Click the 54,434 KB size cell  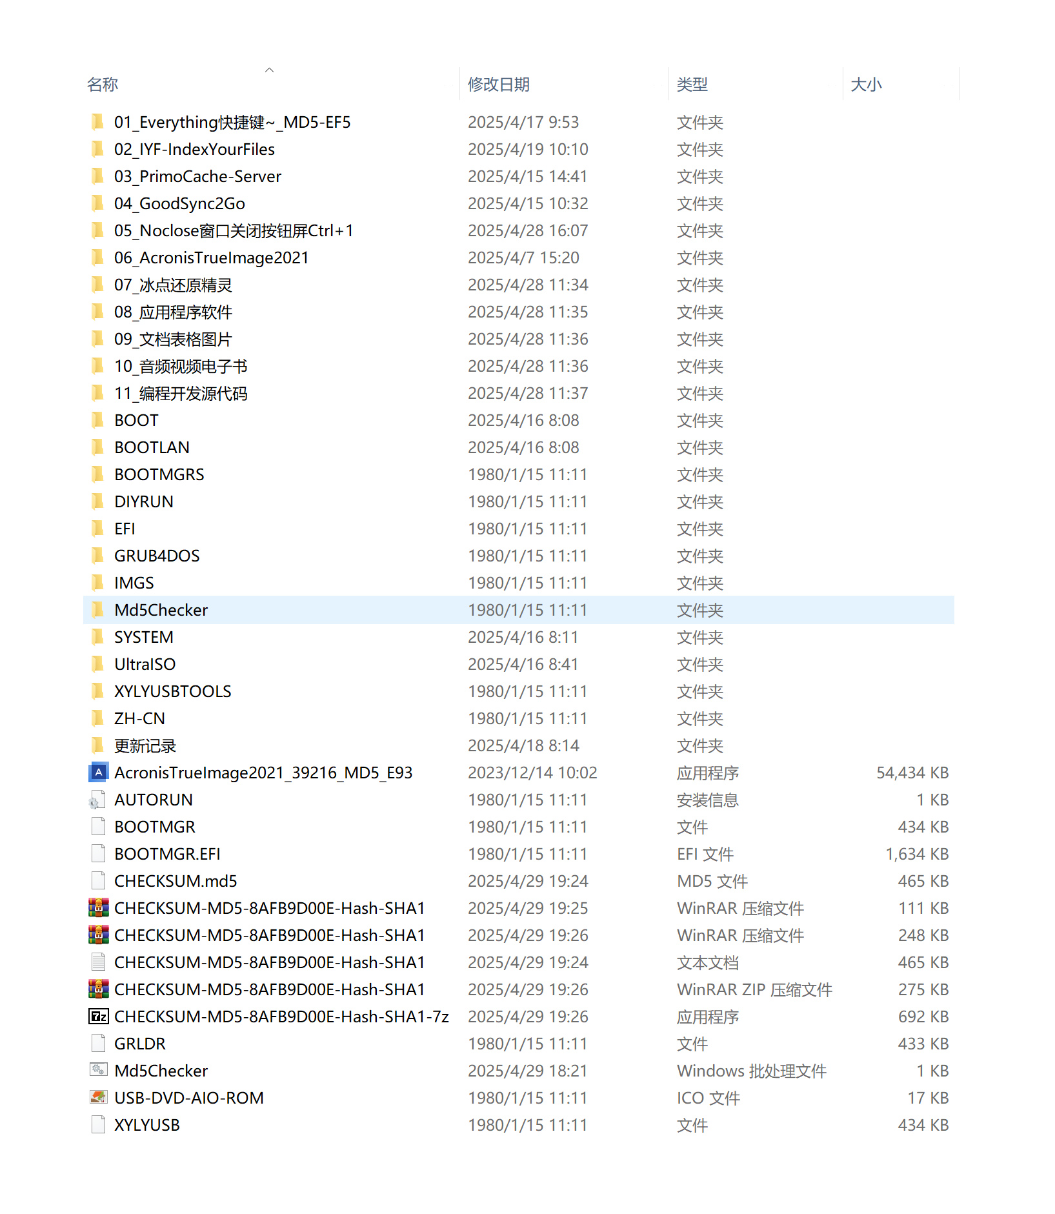pos(912,773)
